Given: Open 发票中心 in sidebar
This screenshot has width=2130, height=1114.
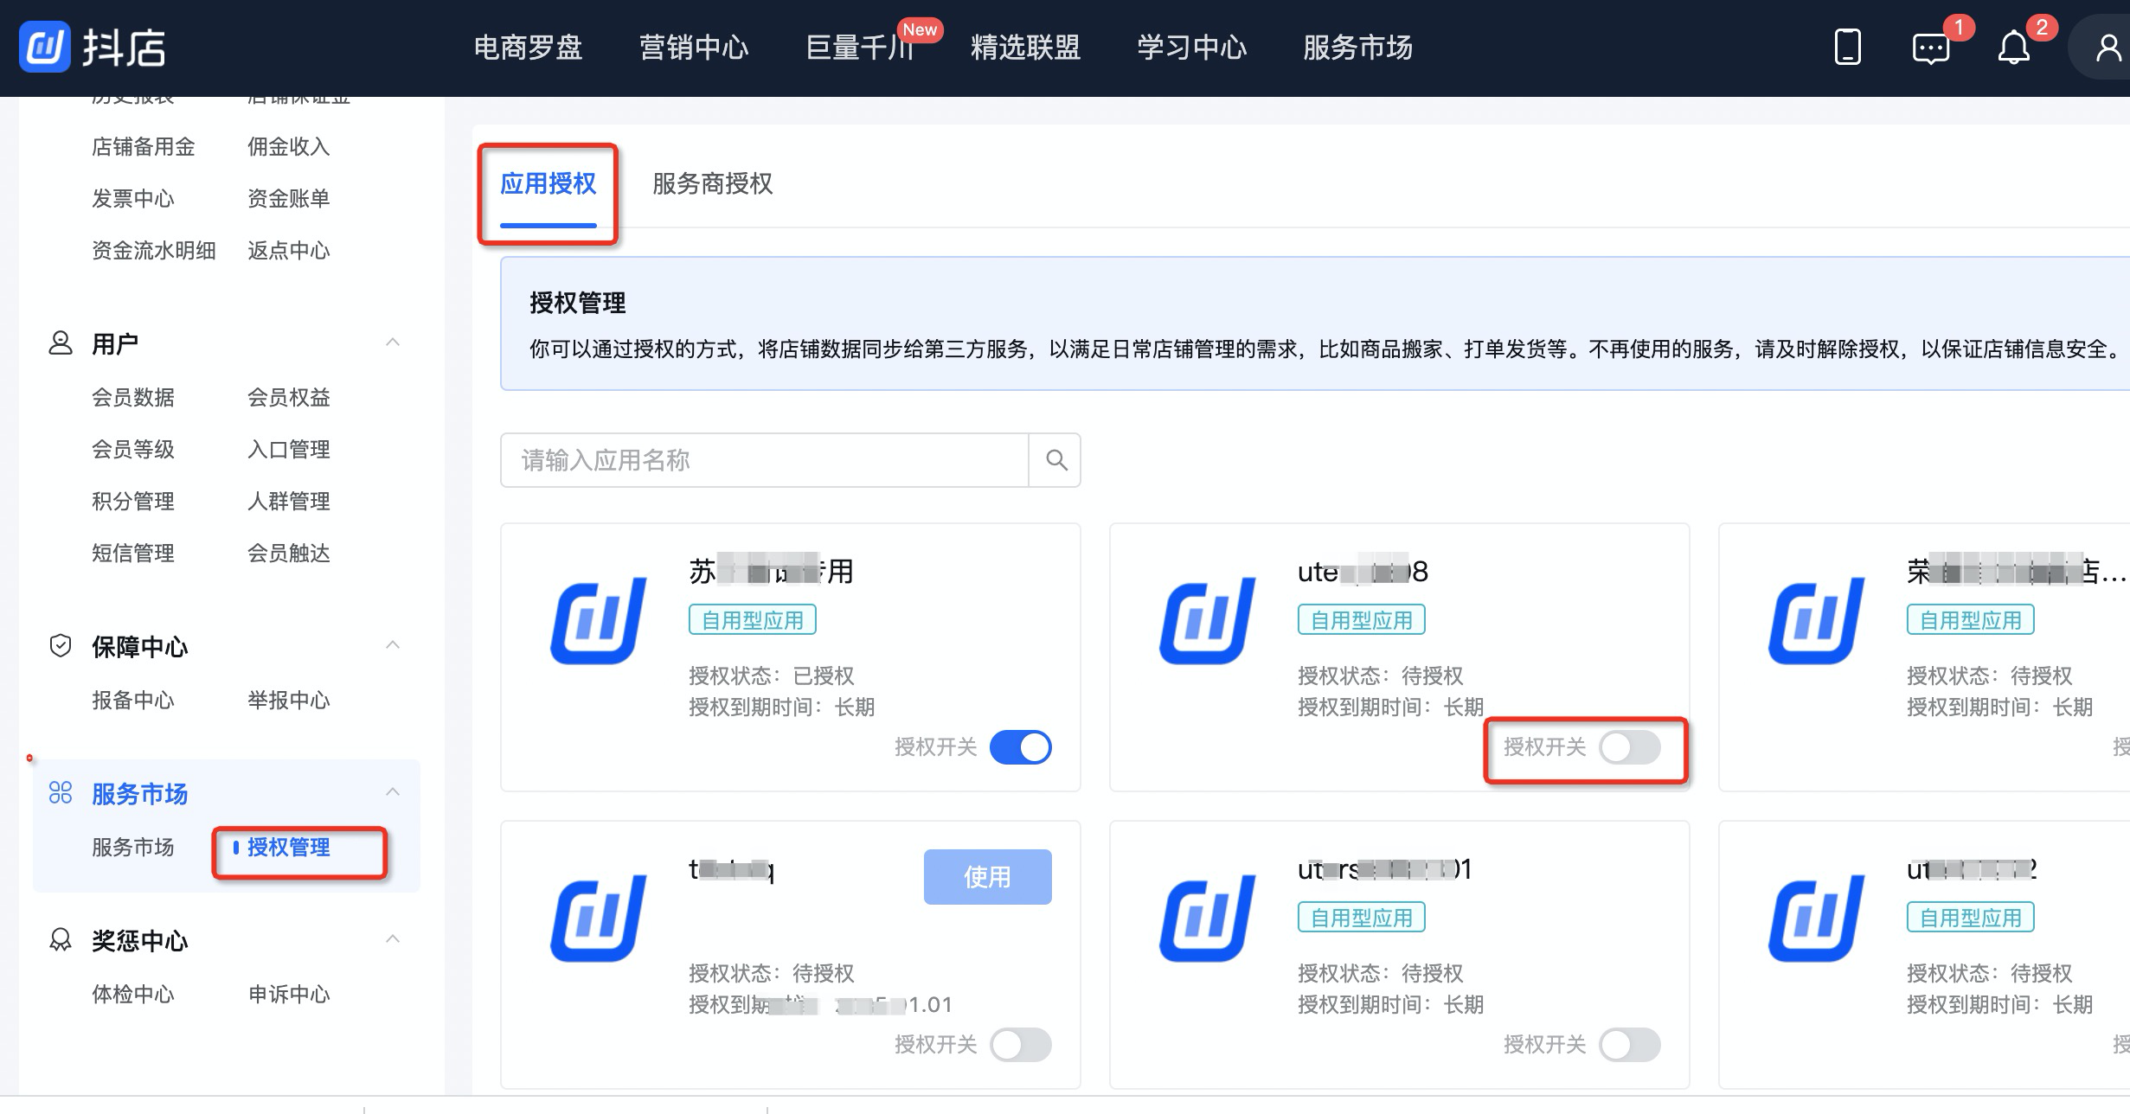Looking at the screenshot, I should click(133, 199).
